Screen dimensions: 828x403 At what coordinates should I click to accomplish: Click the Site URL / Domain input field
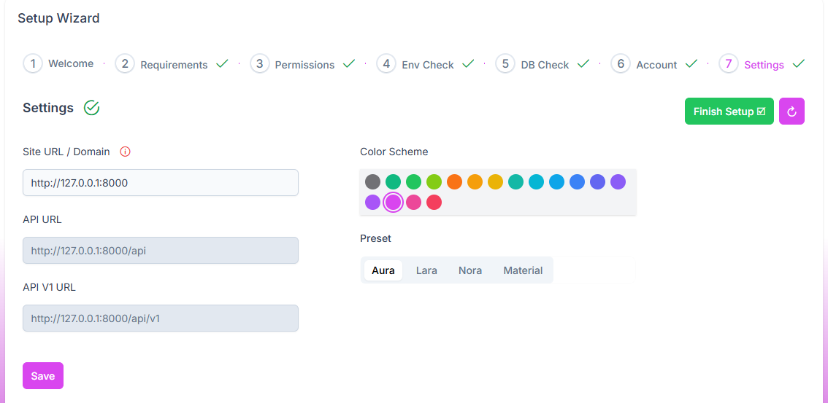[x=161, y=183]
